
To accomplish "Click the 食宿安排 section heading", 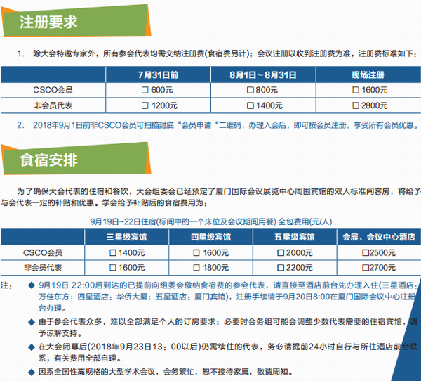I will click(x=49, y=160).
